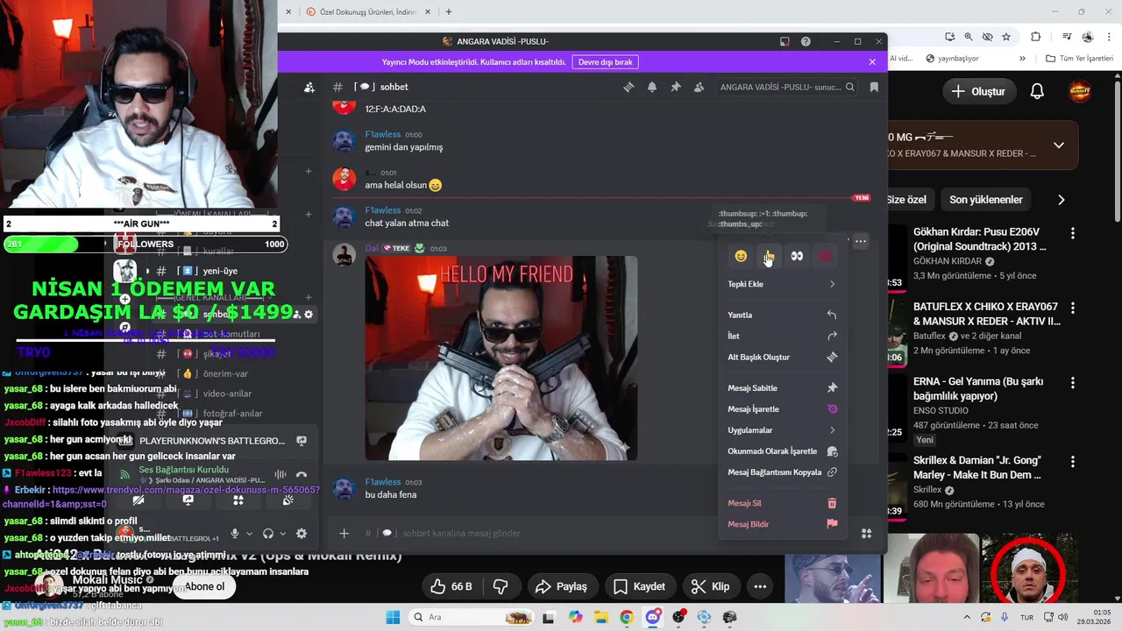Open options for Gökhan Kırdar Pusu video
This screenshot has width=1122, height=631.
pos(1073,234)
